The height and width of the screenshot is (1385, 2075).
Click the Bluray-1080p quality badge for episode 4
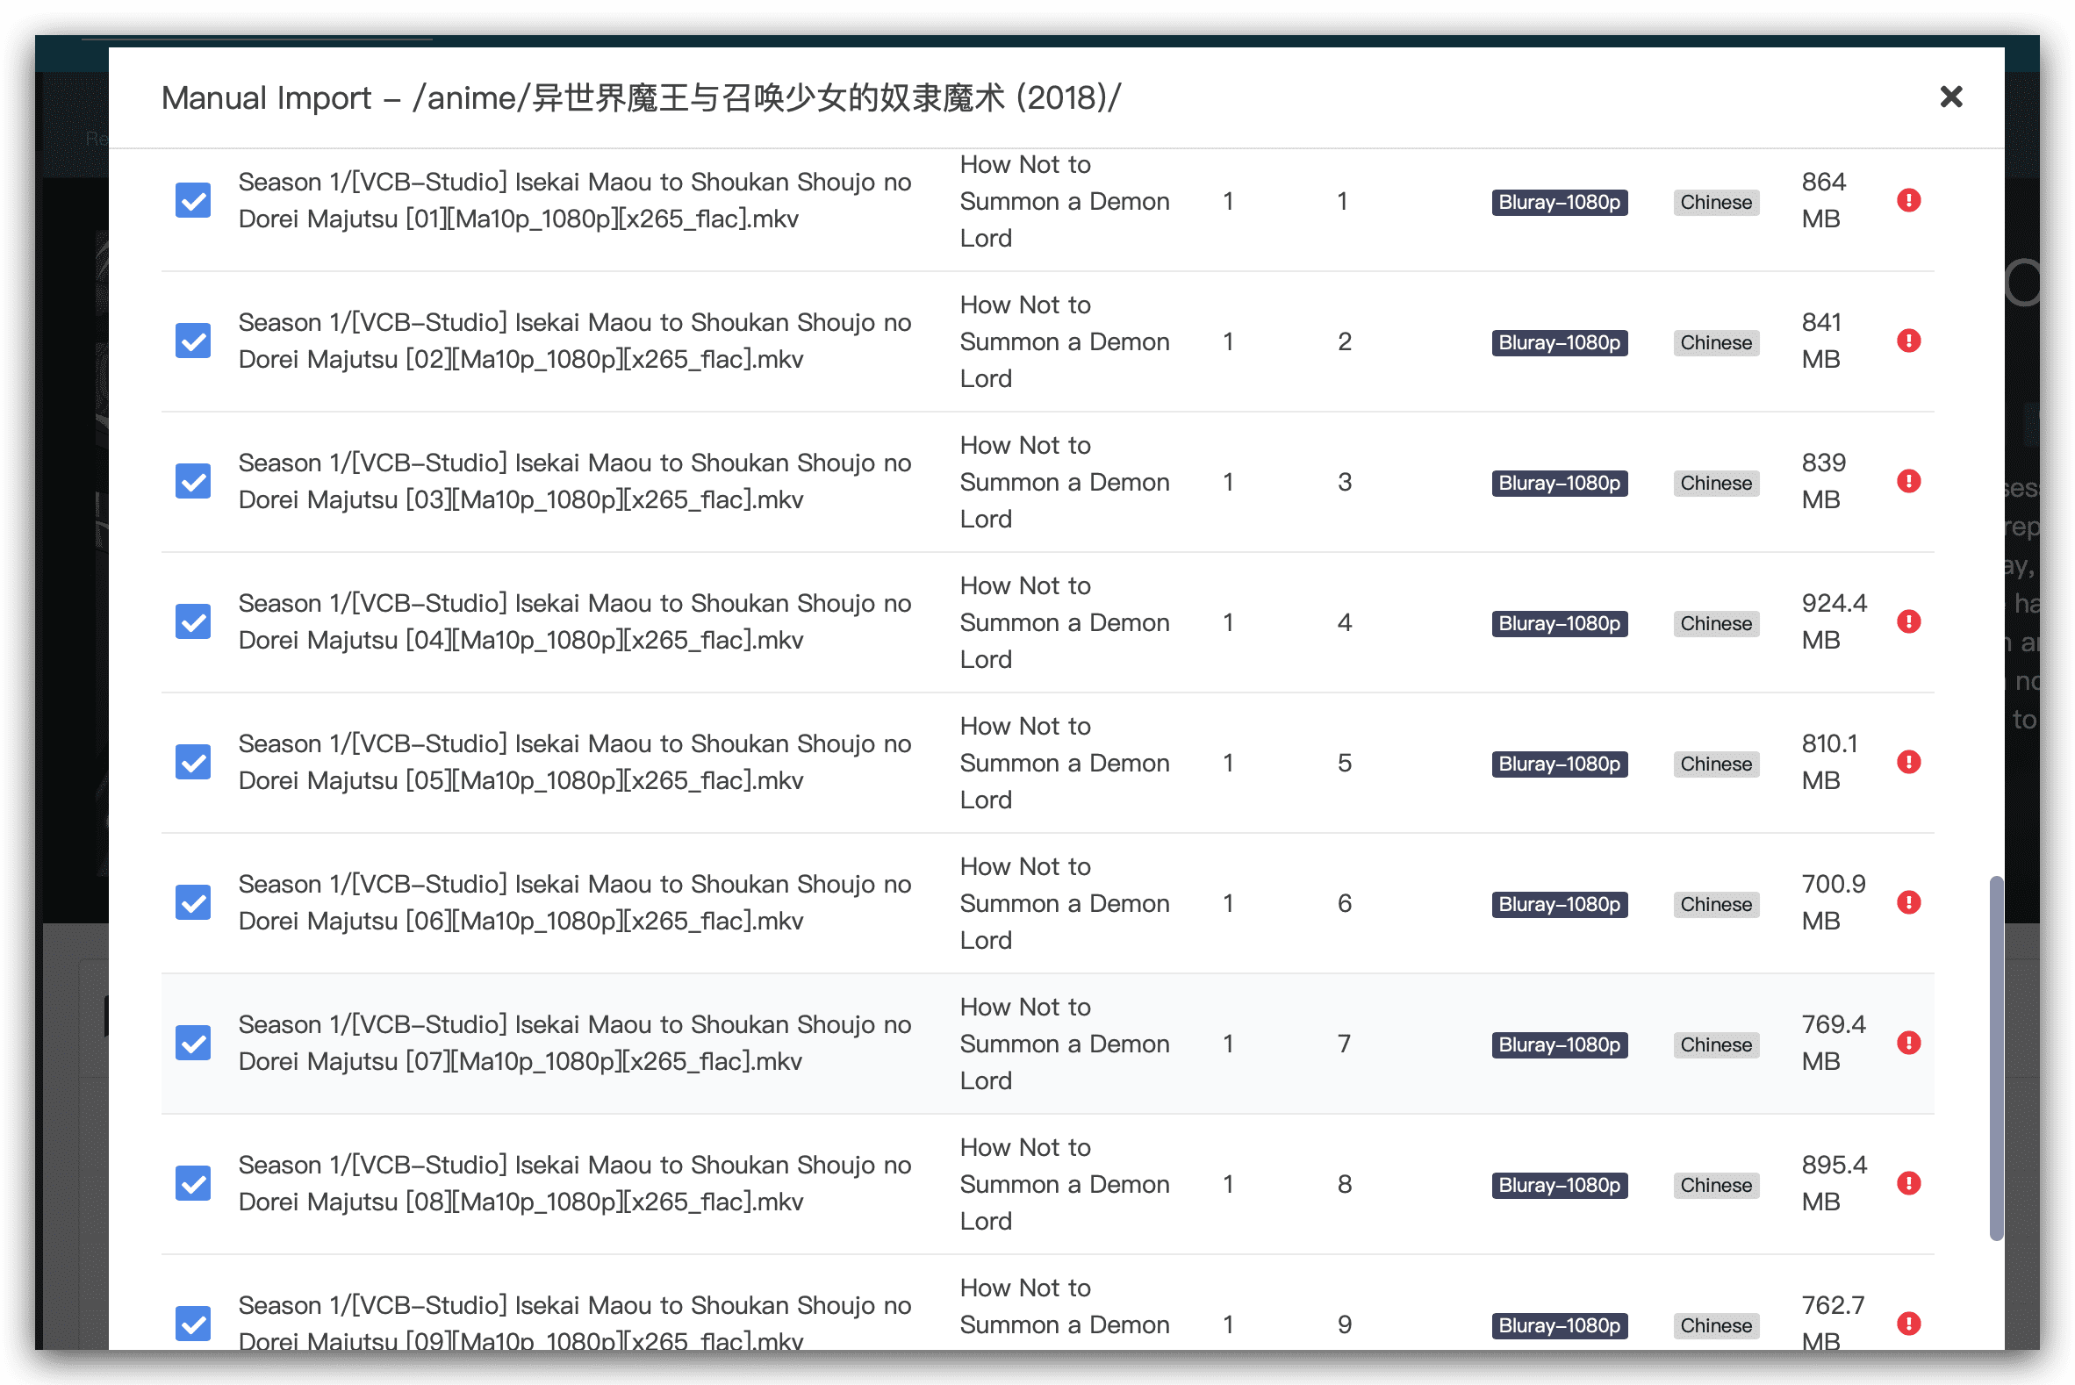pyautogui.click(x=1559, y=624)
